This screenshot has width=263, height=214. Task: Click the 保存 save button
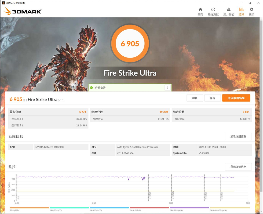point(213,98)
